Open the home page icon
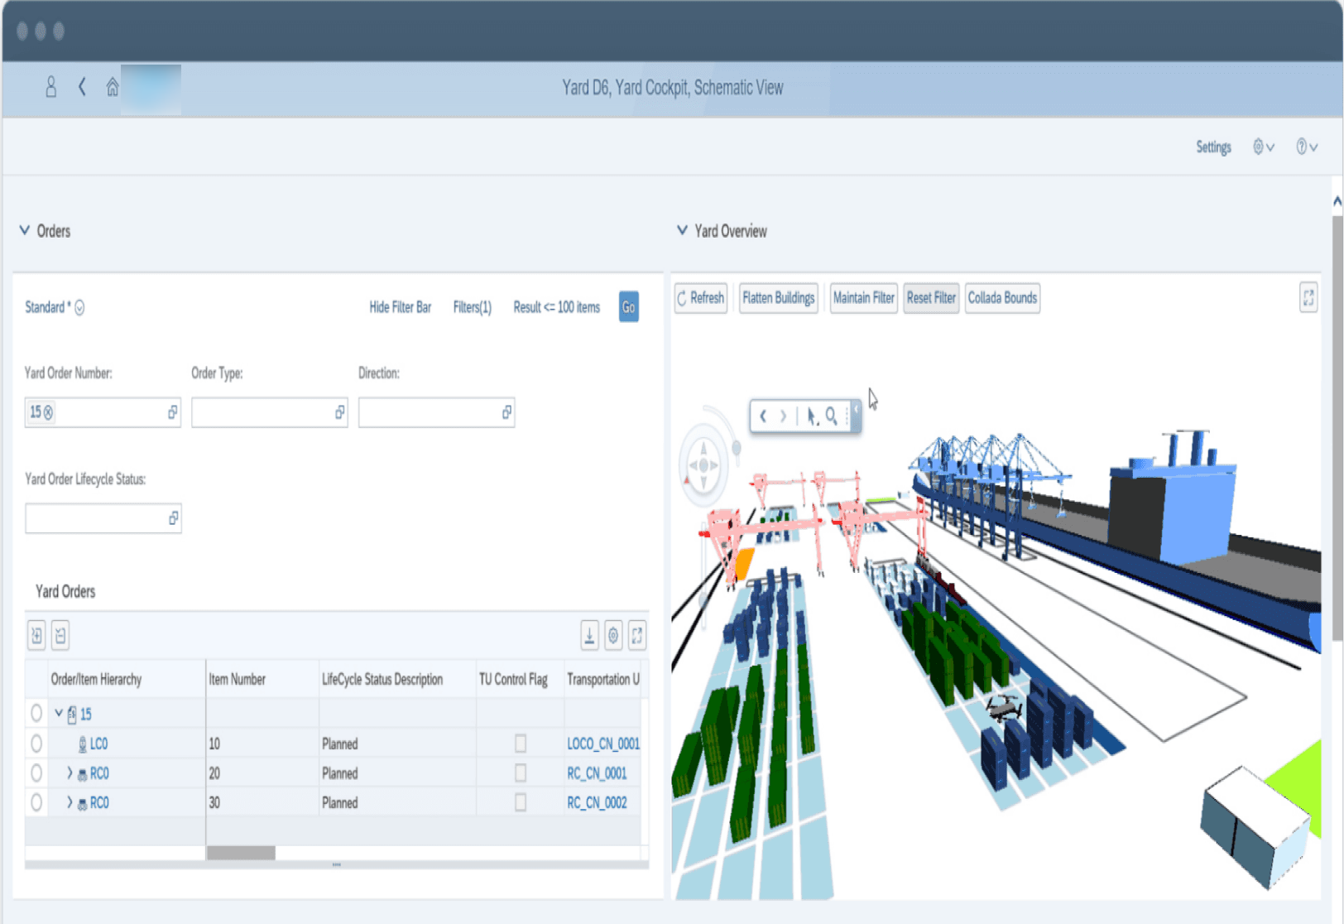Viewport: 1344px width, 924px height. point(113,87)
